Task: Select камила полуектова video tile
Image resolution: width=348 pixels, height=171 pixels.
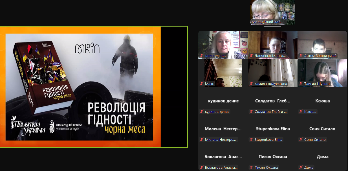Action: click(x=273, y=73)
